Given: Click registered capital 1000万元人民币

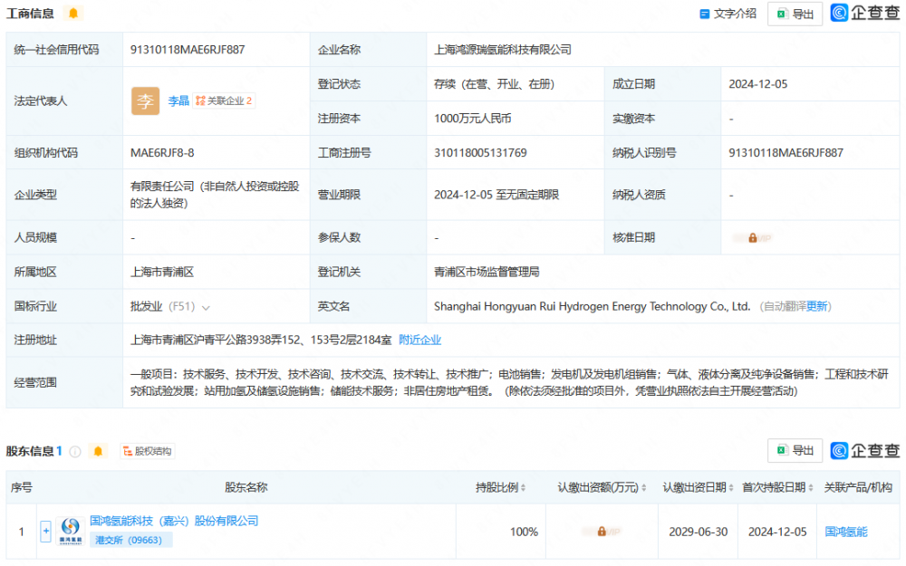Looking at the screenshot, I should (x=473, y=119).
